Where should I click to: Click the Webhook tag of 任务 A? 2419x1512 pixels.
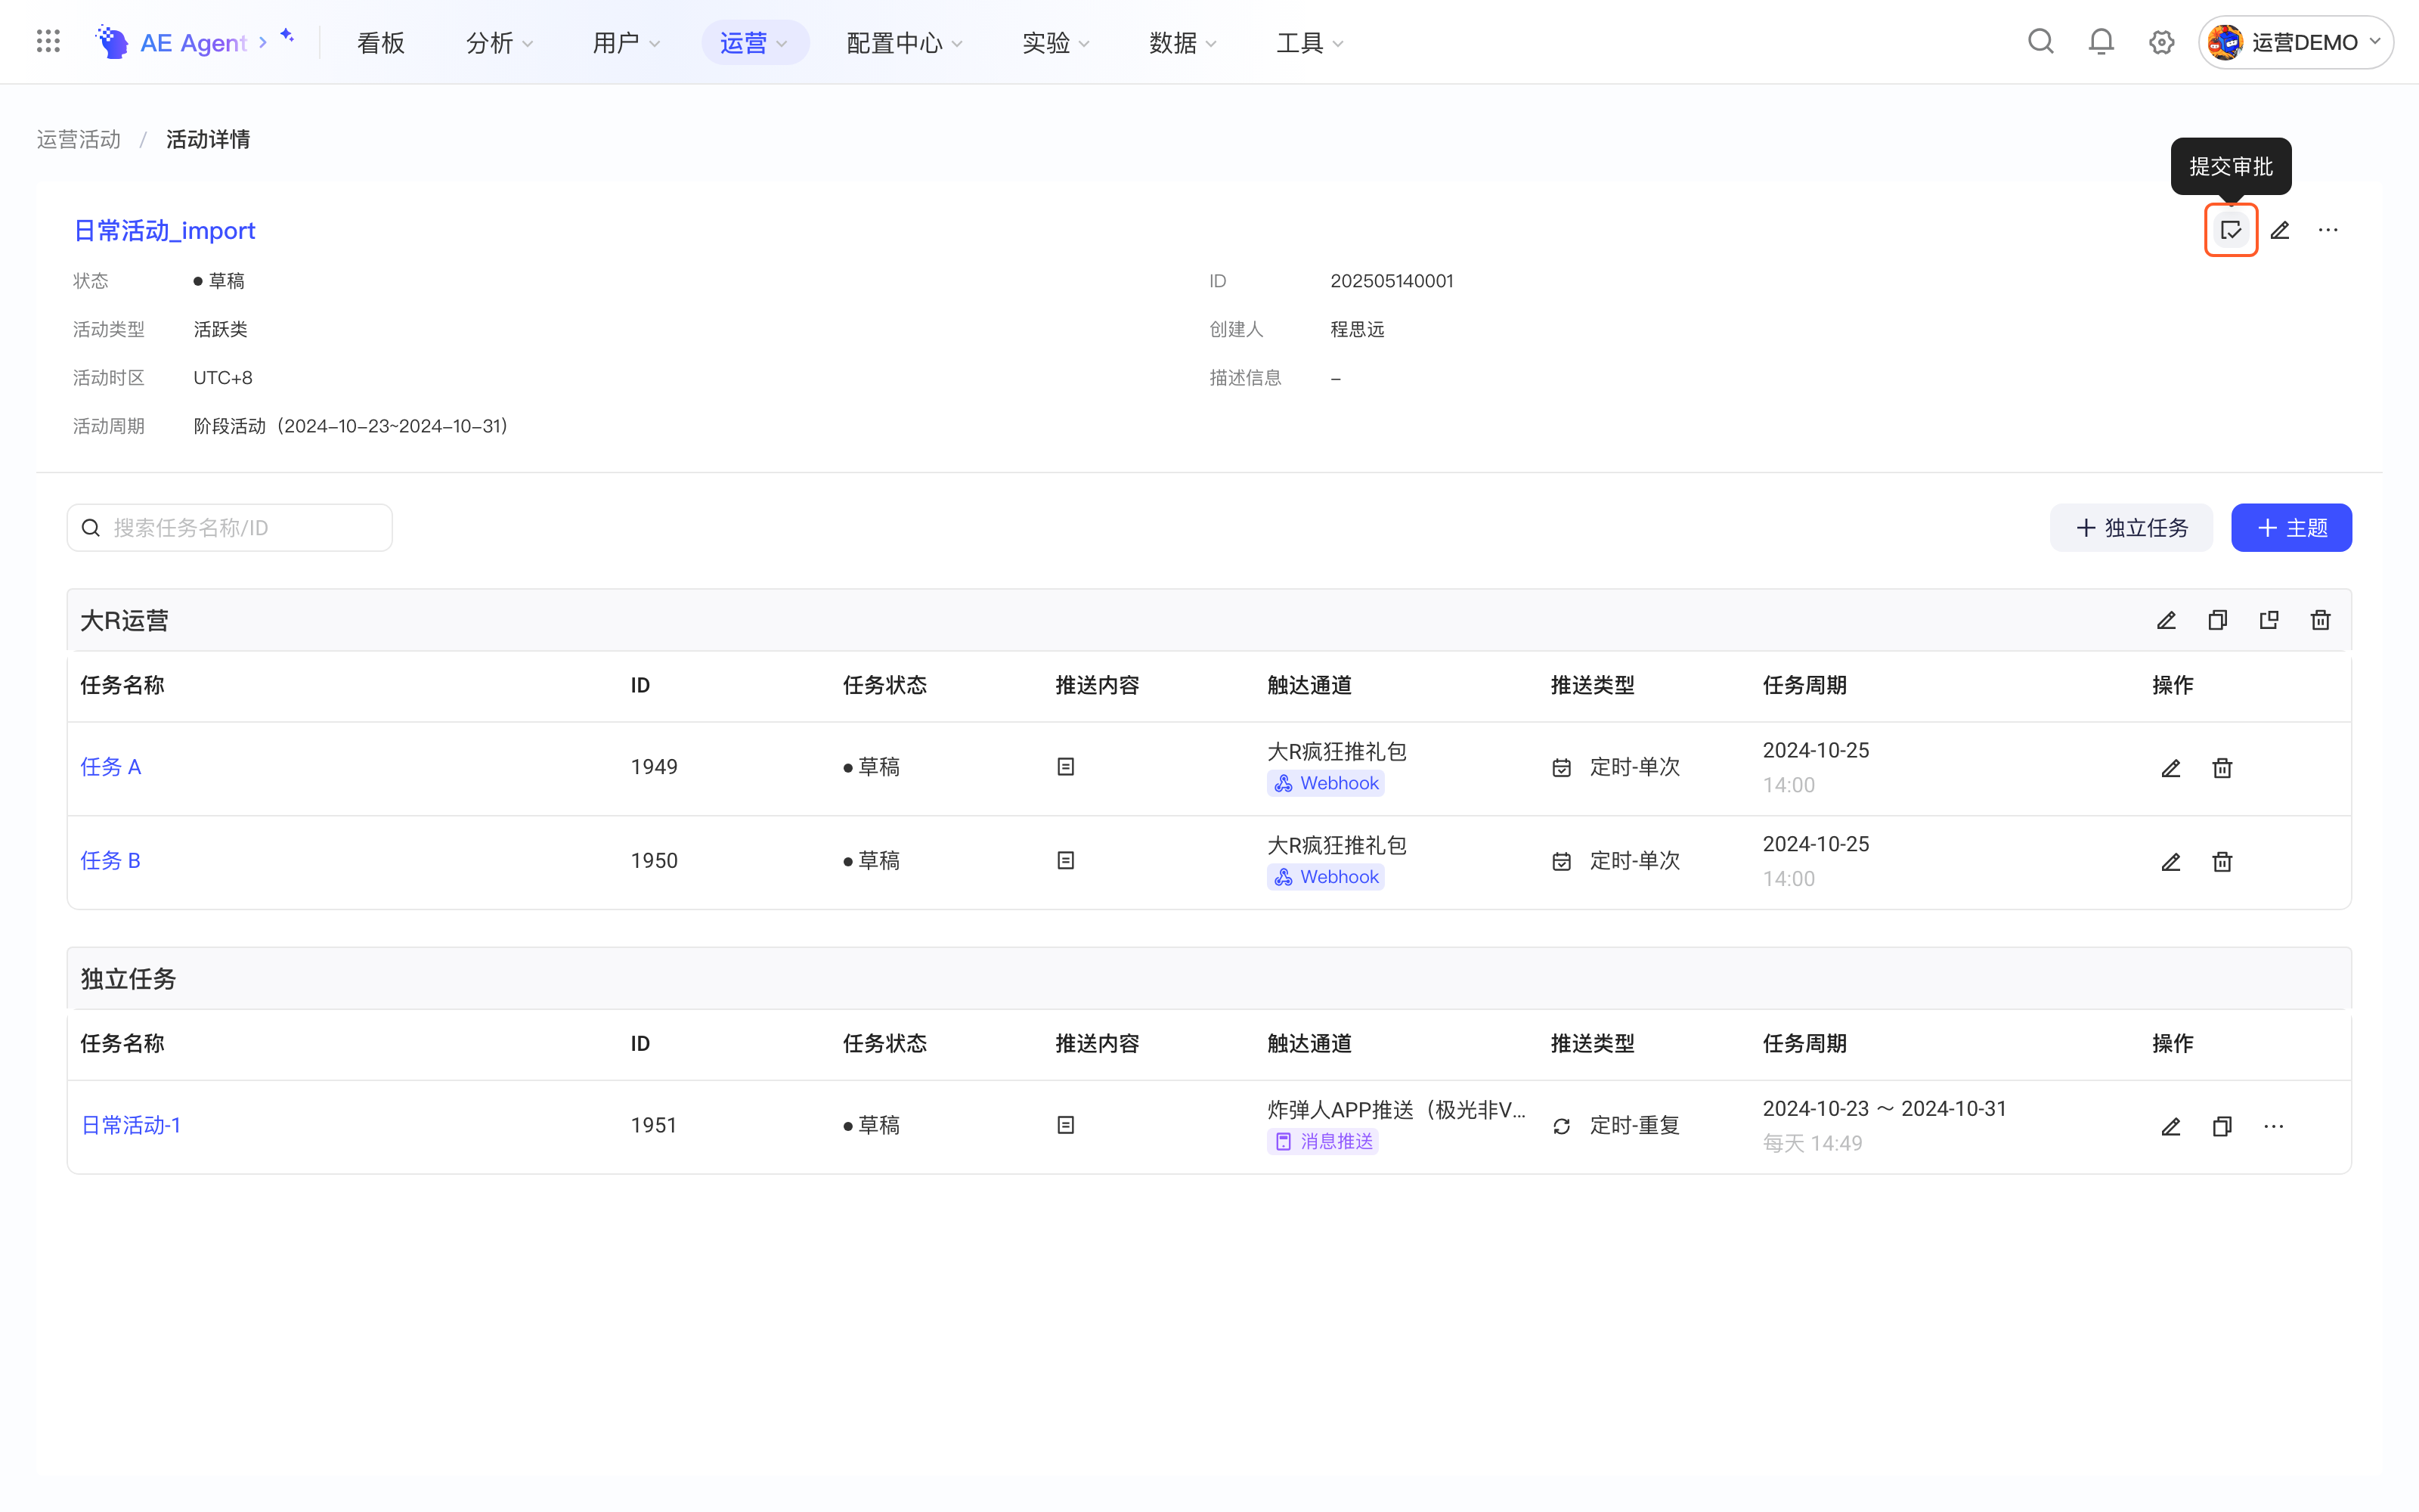pyautogui.click(x=1325, y=783)
